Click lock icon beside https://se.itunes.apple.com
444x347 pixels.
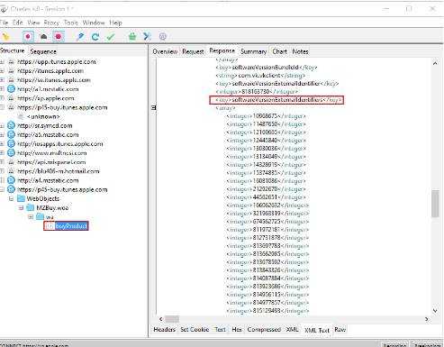(12, 80)
